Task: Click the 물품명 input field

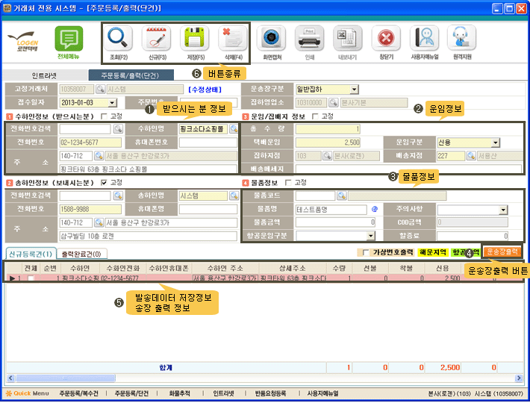Action: (x=331, y=210)
